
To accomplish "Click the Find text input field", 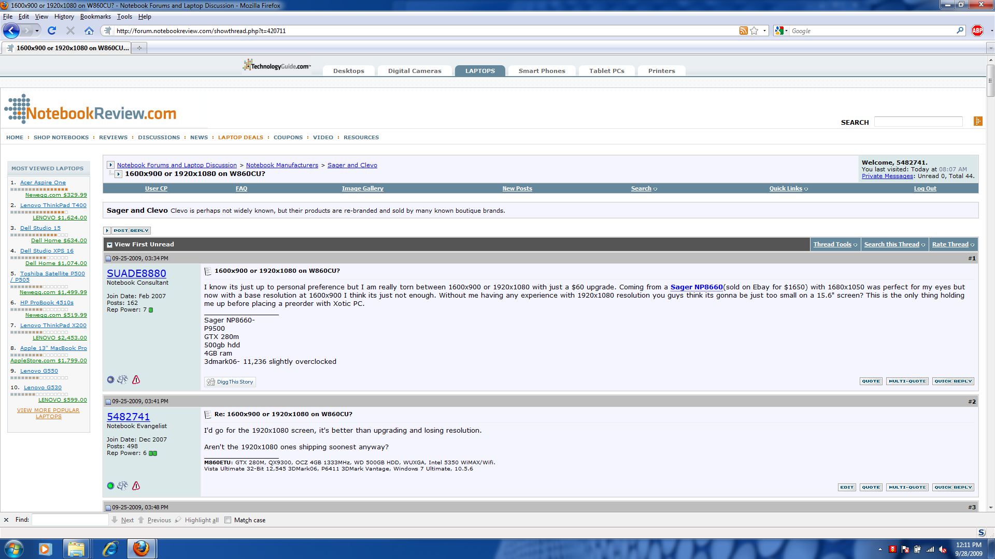I will pyautogui.click(x=70, y=520).
